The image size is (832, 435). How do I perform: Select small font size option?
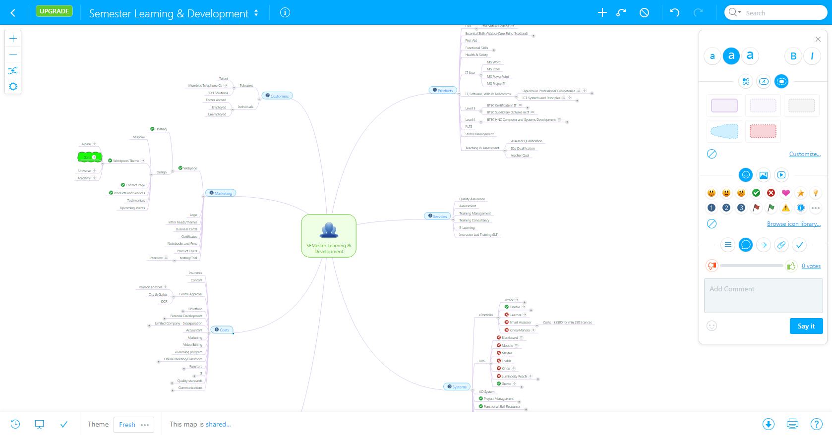coord(713,56)
